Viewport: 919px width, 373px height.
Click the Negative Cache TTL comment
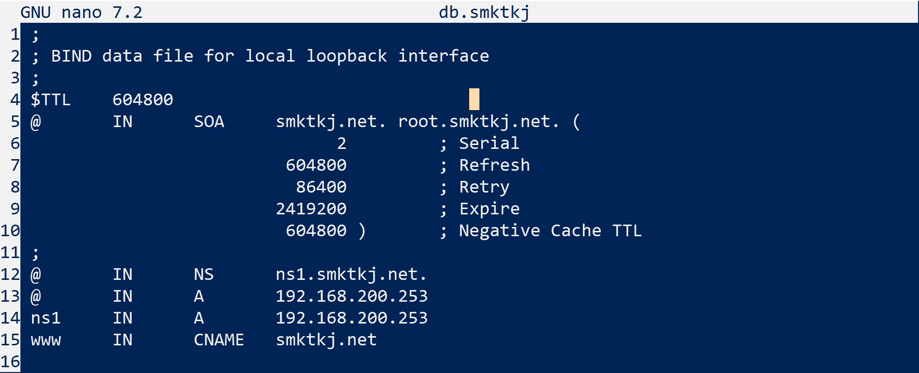550,230
